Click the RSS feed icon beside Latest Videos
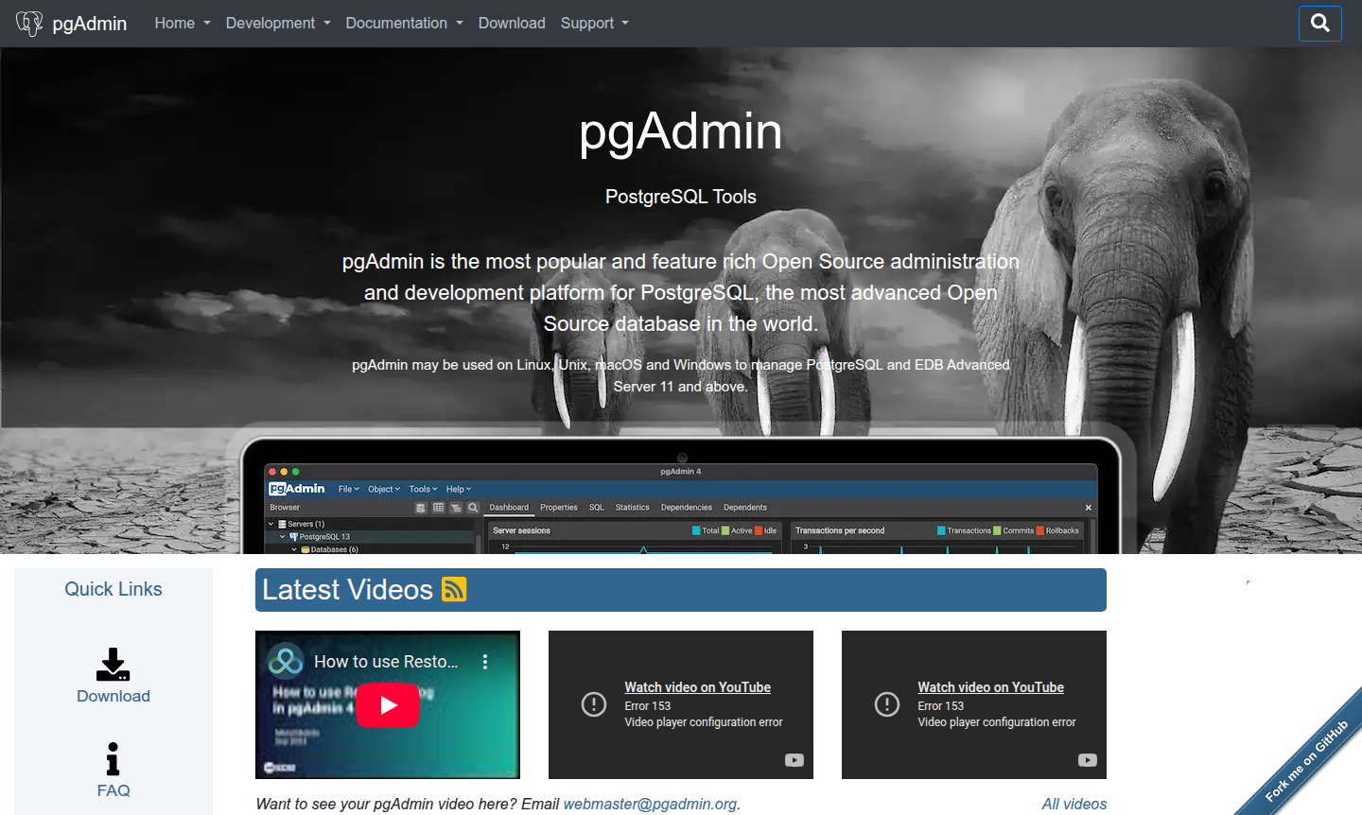 pyautogui.click(x=455, y=589)
